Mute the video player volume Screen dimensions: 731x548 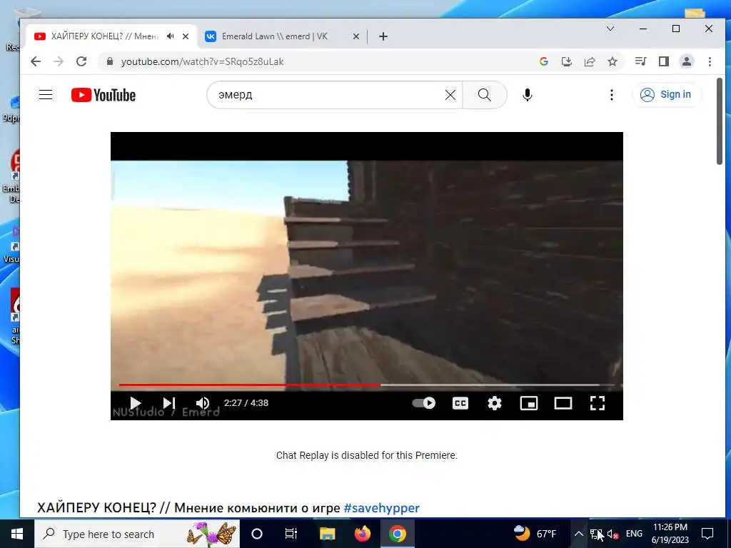click(202, 403)
